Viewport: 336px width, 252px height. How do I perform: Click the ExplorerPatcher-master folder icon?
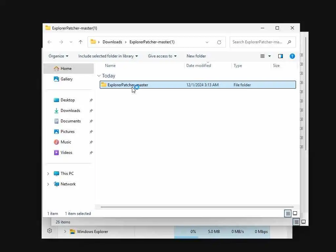(103, 85)
